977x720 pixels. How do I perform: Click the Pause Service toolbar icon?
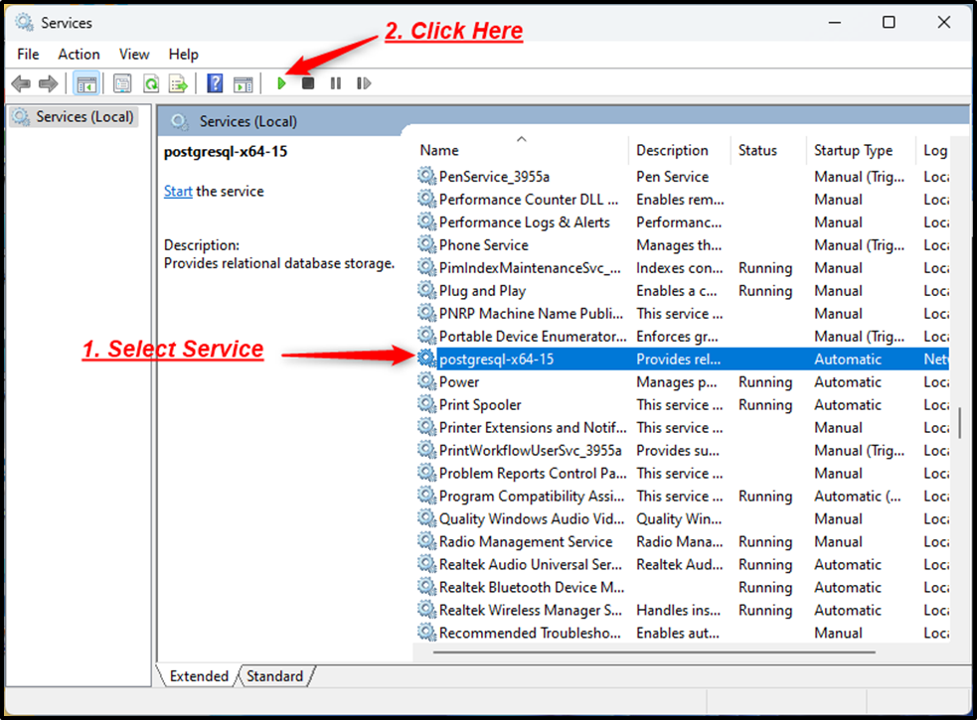tap(335, 82)
